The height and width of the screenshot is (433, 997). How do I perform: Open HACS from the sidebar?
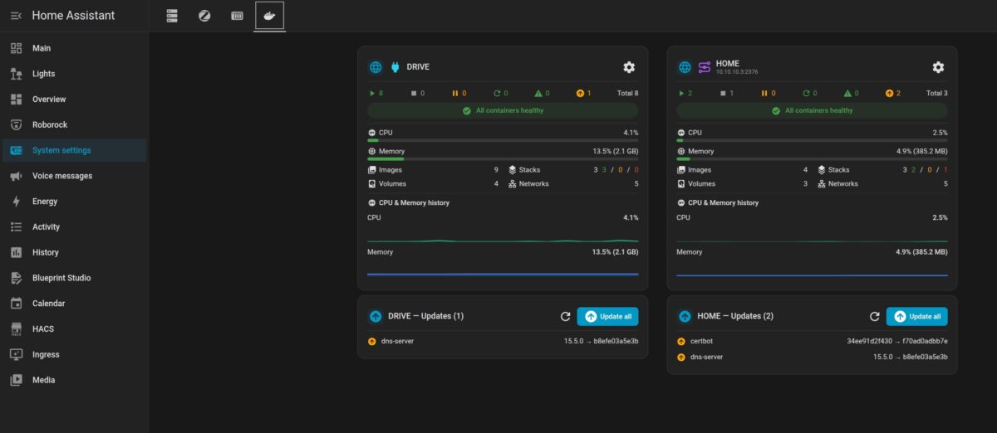pos(74,329)
